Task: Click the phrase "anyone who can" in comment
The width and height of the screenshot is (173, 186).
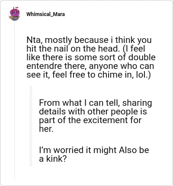Action: [x=122, y=66]
